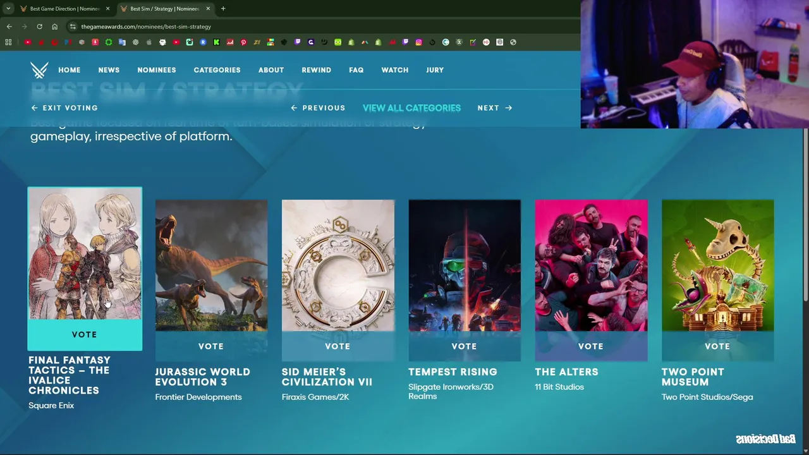The image size is (809, 455).
Task: Open the FAQ nav item
Action: pos(356,70)
